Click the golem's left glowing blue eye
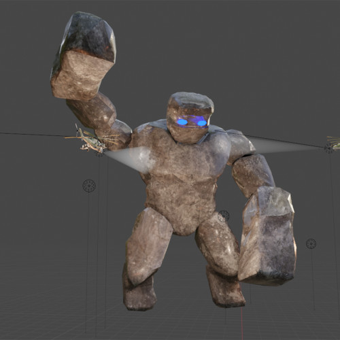The height and width of the screenshot is (340, 340). 182,122
